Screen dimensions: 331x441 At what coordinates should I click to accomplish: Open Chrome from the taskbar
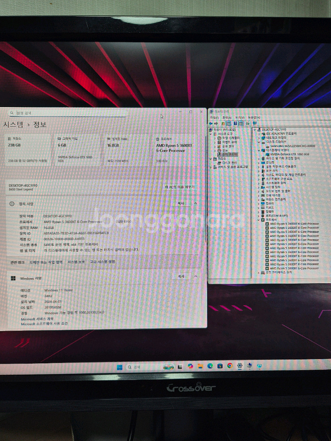pos(229,366)
